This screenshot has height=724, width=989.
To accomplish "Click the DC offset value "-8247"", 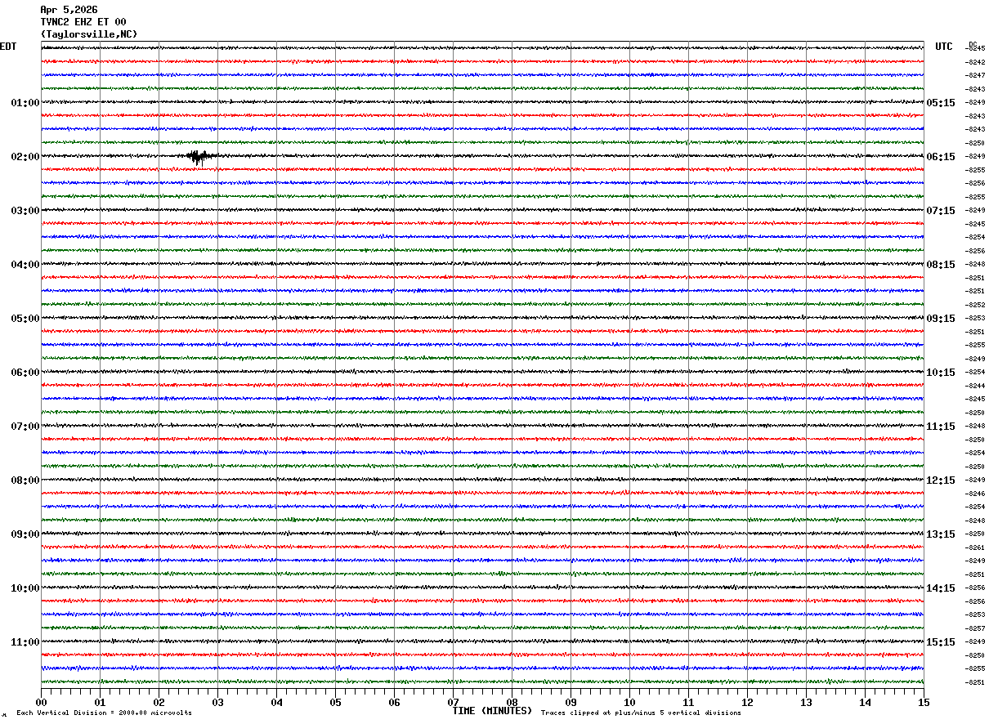I will pos(975,75).
